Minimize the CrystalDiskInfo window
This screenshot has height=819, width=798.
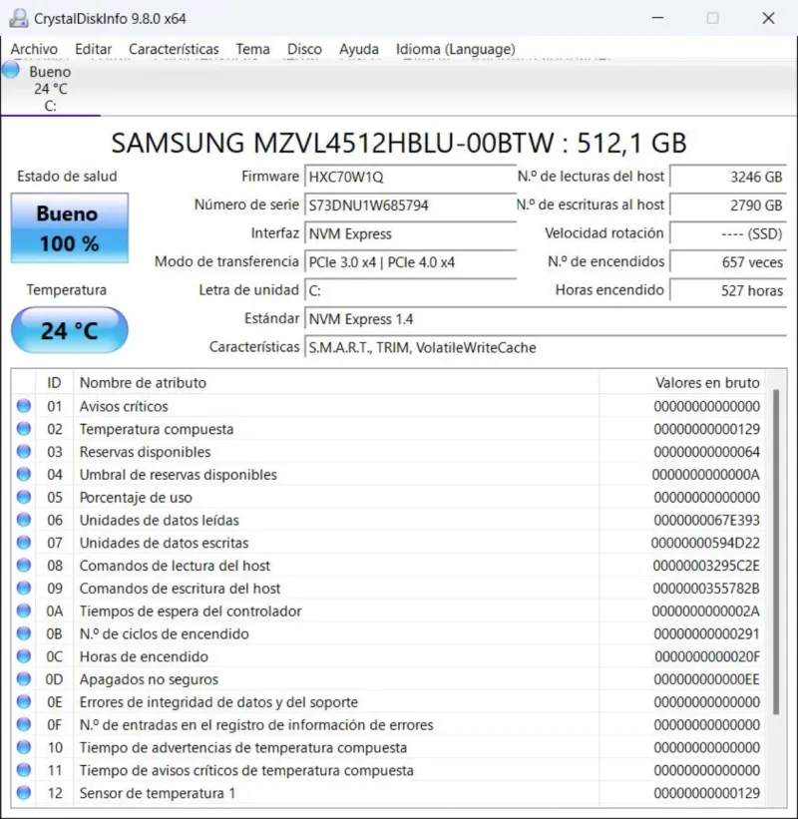657,18
